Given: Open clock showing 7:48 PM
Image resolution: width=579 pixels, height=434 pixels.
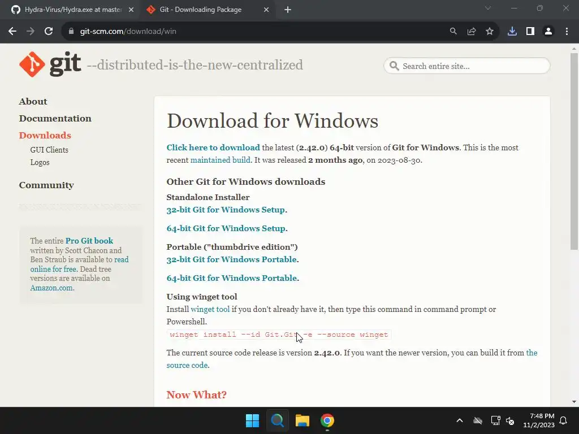Looking at the screenshot, I should 539,420.
